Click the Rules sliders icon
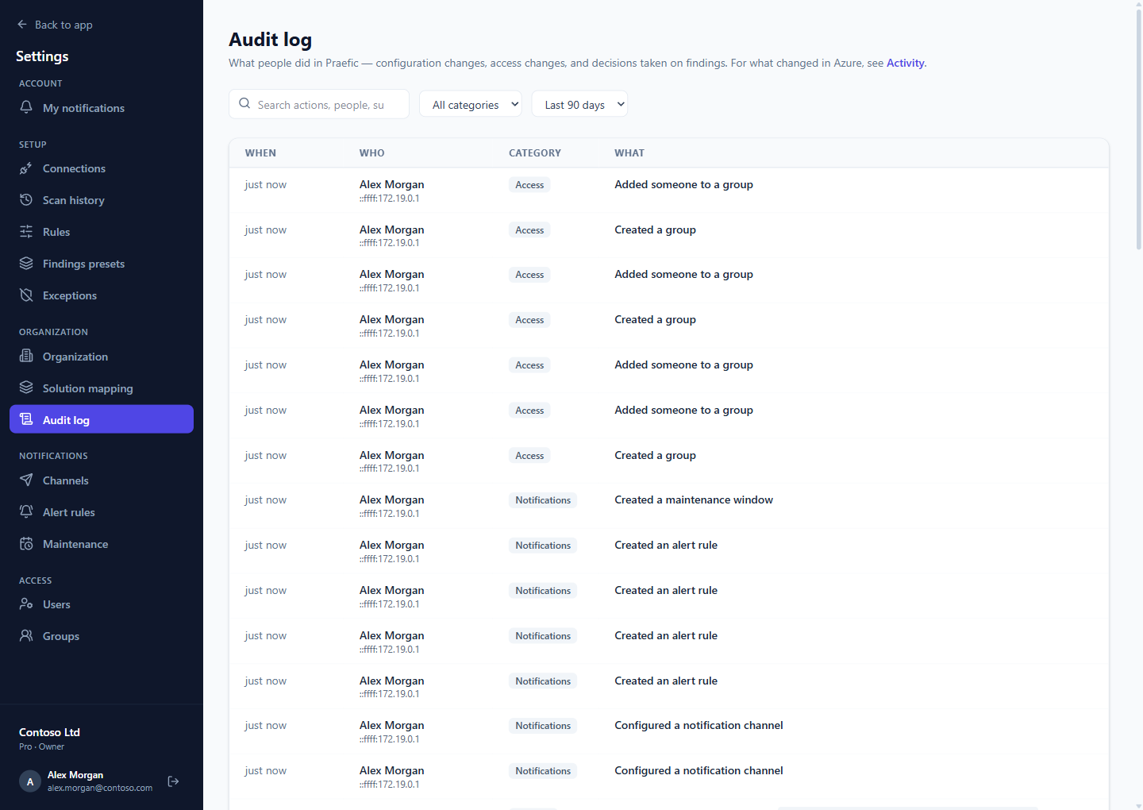 (x=26, y=232)
